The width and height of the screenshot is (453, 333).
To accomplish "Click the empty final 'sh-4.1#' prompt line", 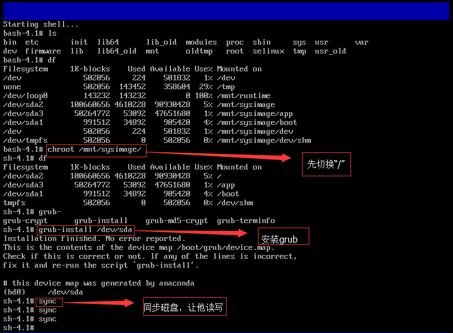I will click(18, 328).
